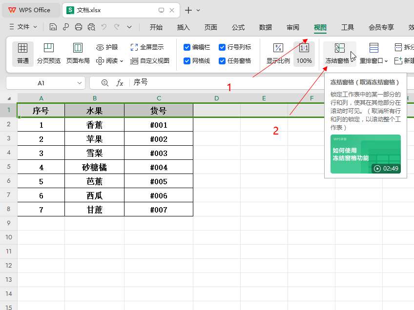The image size is (414, 310).
Task: Open 显示比例 zoom dialog
Action: tap(278, 54)
